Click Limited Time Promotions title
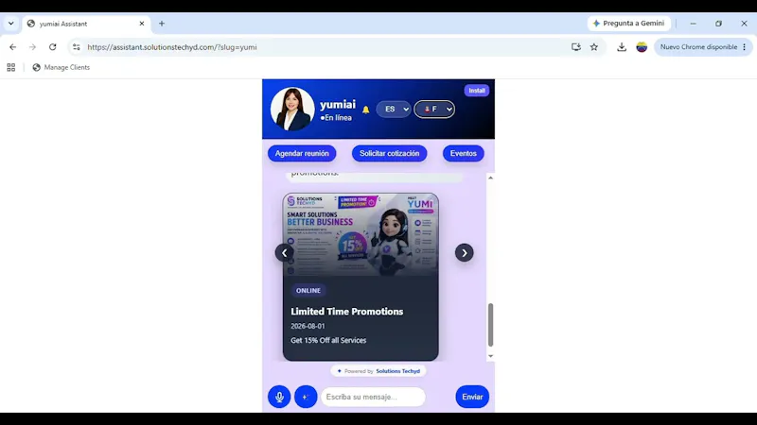This screenshot has height=425, width=757. (x=346, y=312)
